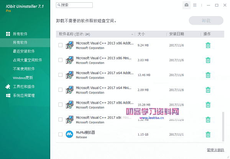Click installer icon of Visual C++ 2017 x64 Minimum

coord(69,89)
